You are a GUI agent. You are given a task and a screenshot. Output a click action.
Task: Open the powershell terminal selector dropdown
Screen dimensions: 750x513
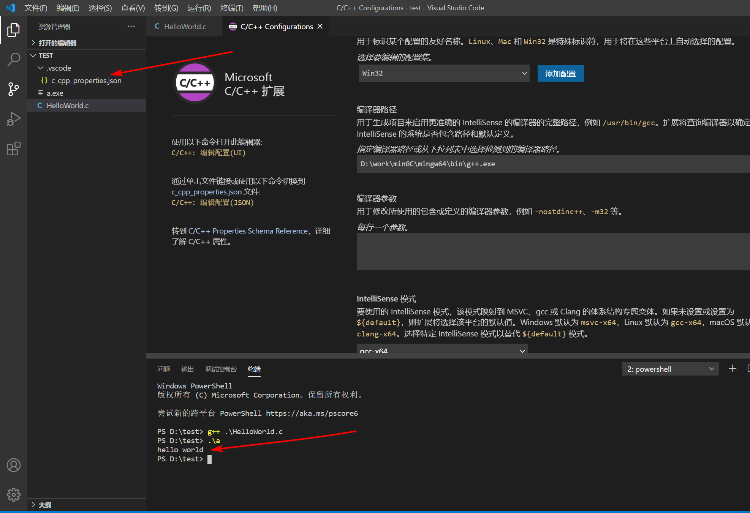[670, 369]
